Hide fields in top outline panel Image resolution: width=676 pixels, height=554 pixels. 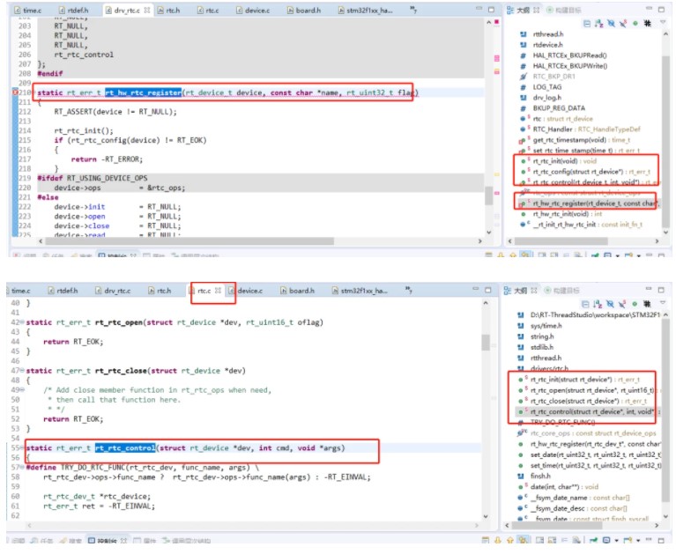(611, 23)
